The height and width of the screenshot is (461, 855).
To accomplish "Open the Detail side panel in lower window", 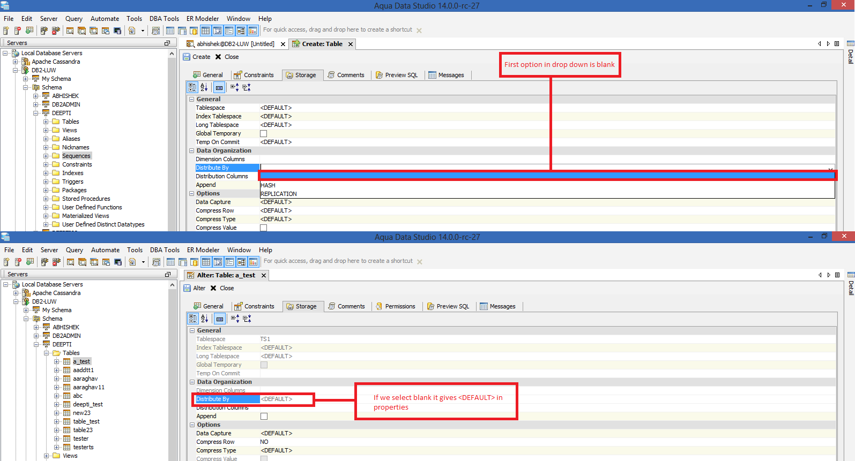I will pyautogui.click(x=851, y=283).
